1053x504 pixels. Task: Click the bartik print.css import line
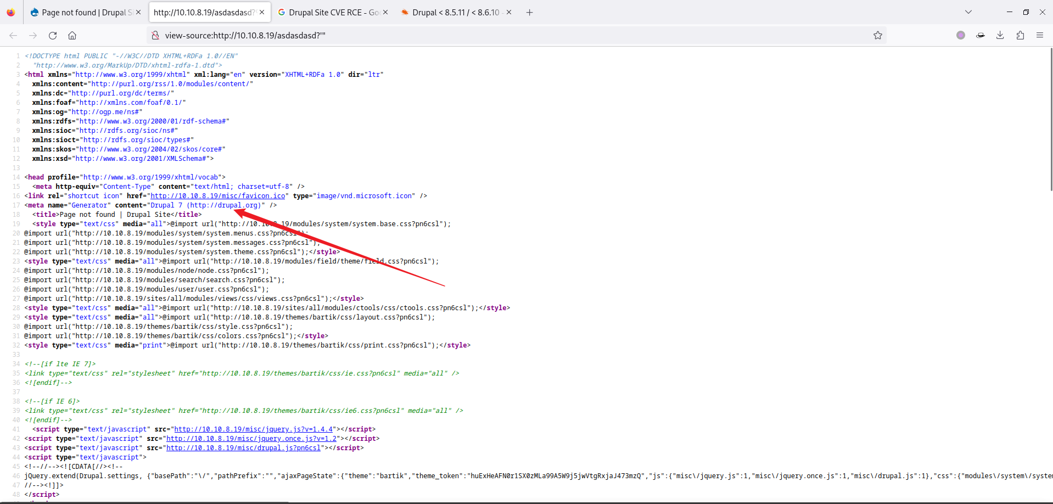pos(248,345)
